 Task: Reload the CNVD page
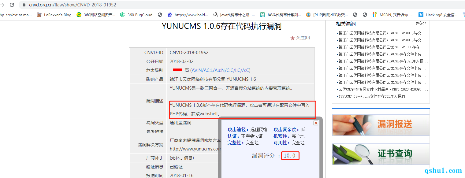click(12, 5)
